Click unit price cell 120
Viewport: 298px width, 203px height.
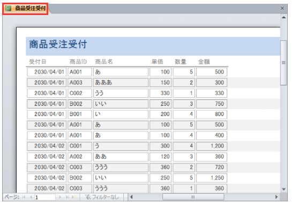pos(161,156)
